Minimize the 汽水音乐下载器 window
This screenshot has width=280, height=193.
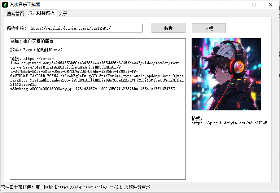pos(238,5)
